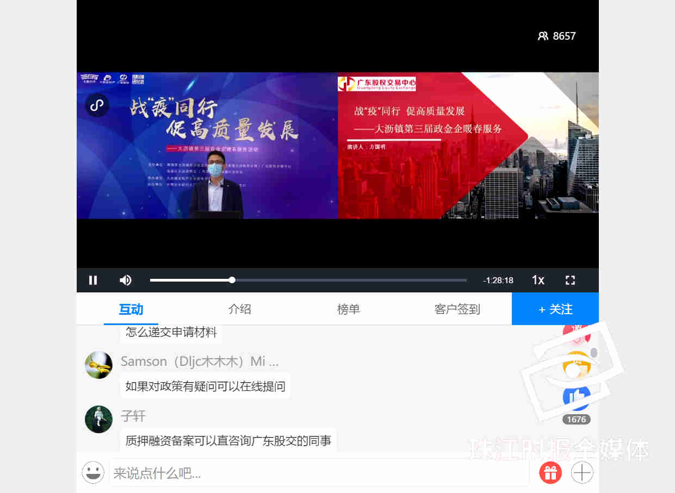675x493 pixels.
Task: Focus the 来说点什么吧 comment input field
Action: pos(319,473)
